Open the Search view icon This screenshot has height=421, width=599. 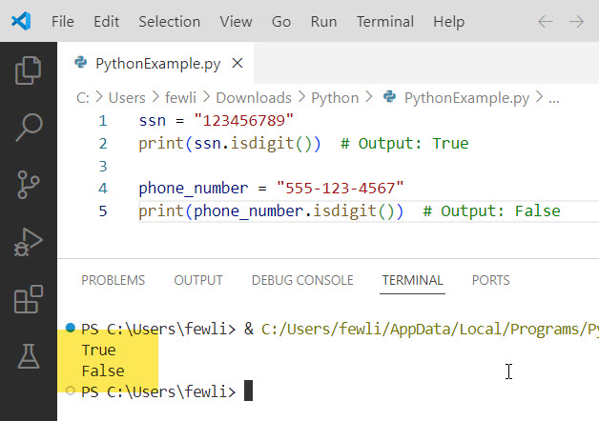click(x=29, y=128)
